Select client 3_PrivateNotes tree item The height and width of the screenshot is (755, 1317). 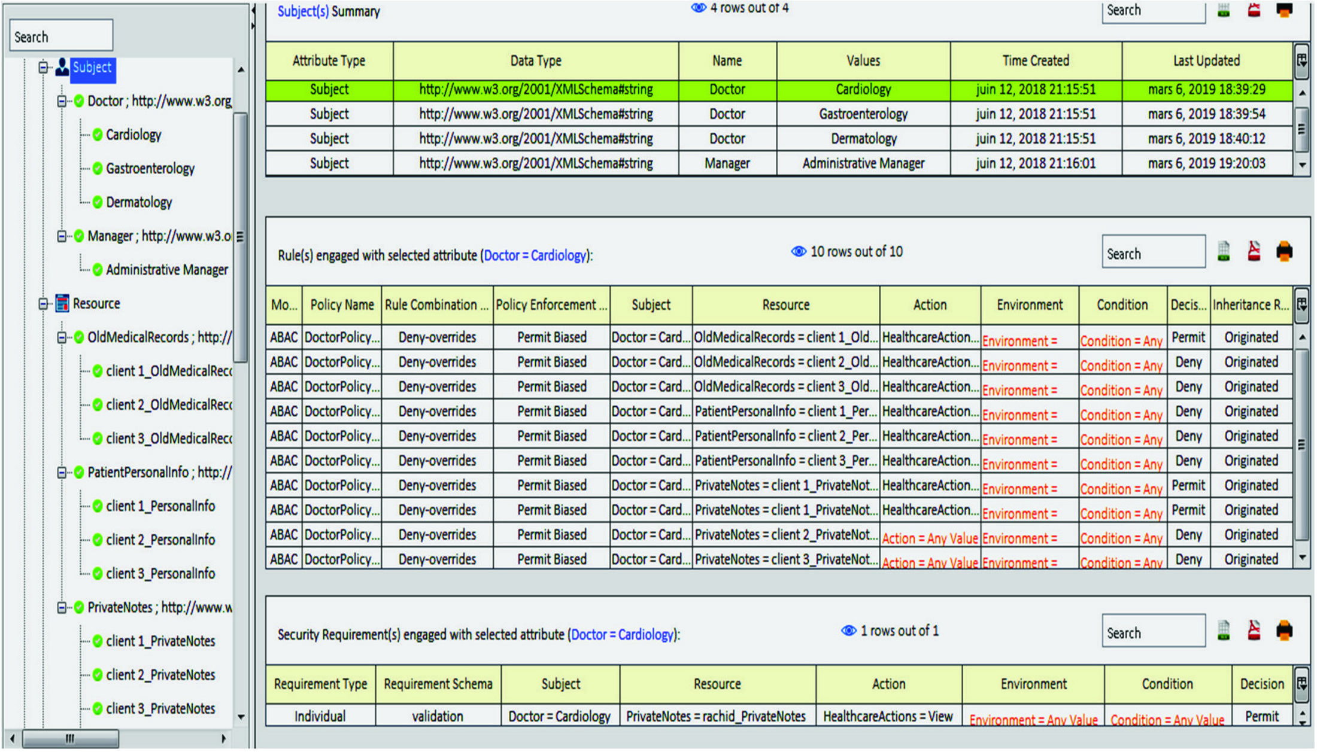(x=160, y=709)
